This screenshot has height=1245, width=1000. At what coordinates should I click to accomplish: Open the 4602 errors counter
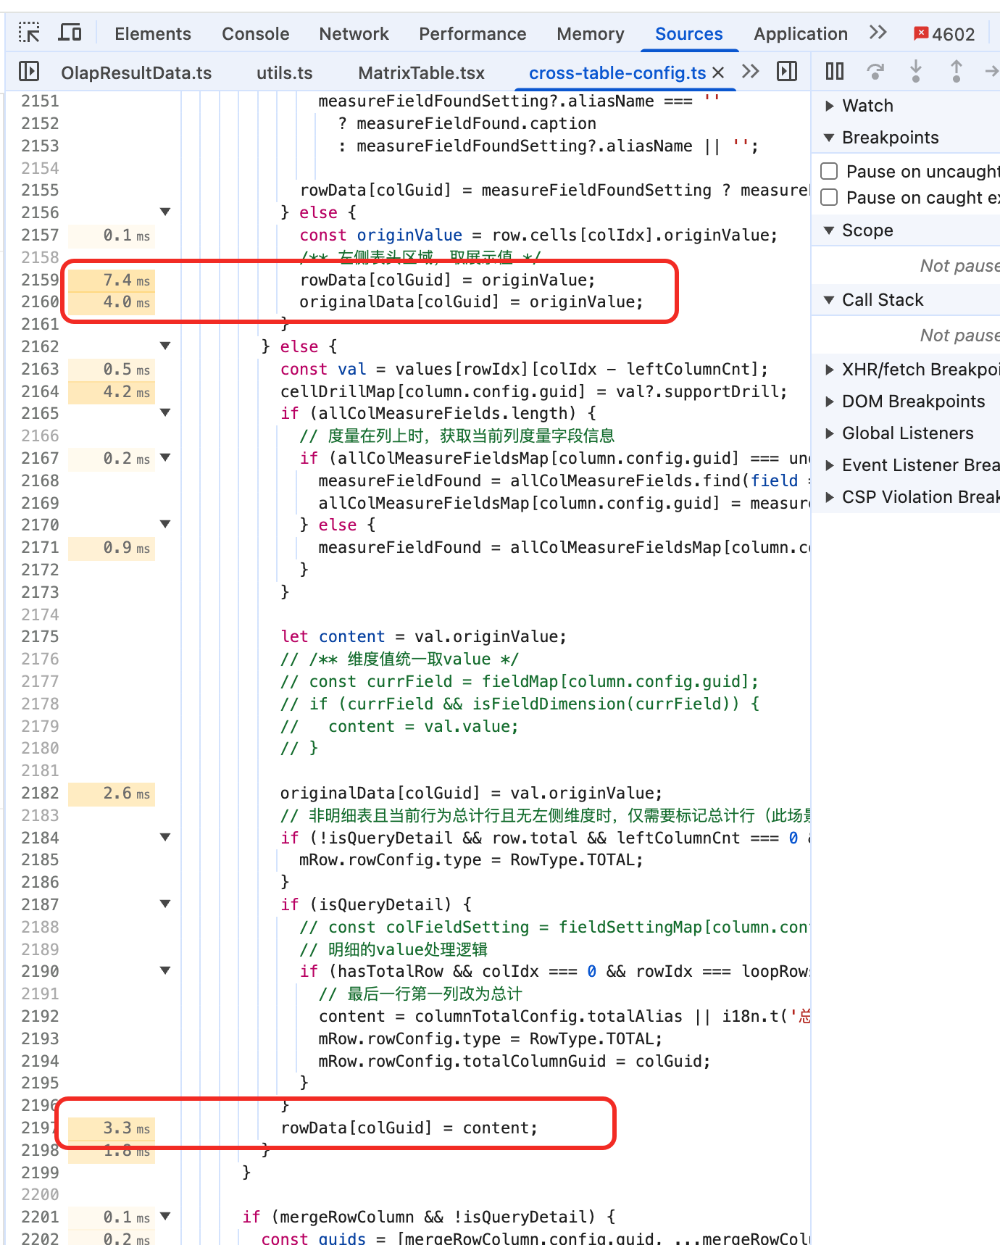coord(944,34)
